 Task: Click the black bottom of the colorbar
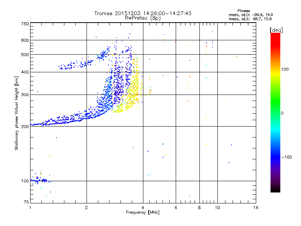point(275,189)
